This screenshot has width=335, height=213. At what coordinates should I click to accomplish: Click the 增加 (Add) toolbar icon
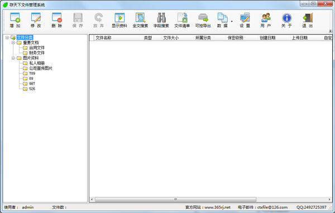(15, 18)
